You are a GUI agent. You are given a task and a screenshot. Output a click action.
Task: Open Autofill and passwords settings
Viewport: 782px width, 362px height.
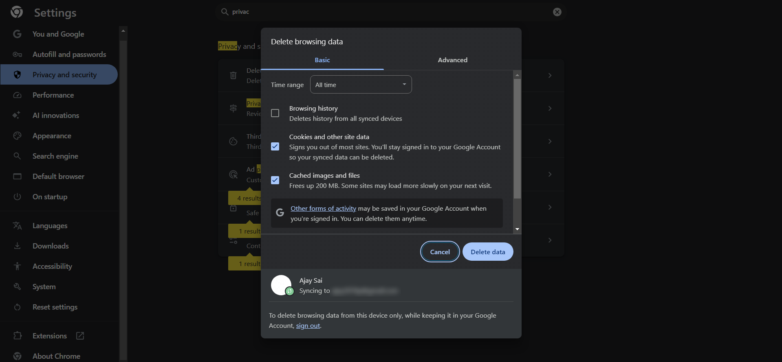coord(59,55)
